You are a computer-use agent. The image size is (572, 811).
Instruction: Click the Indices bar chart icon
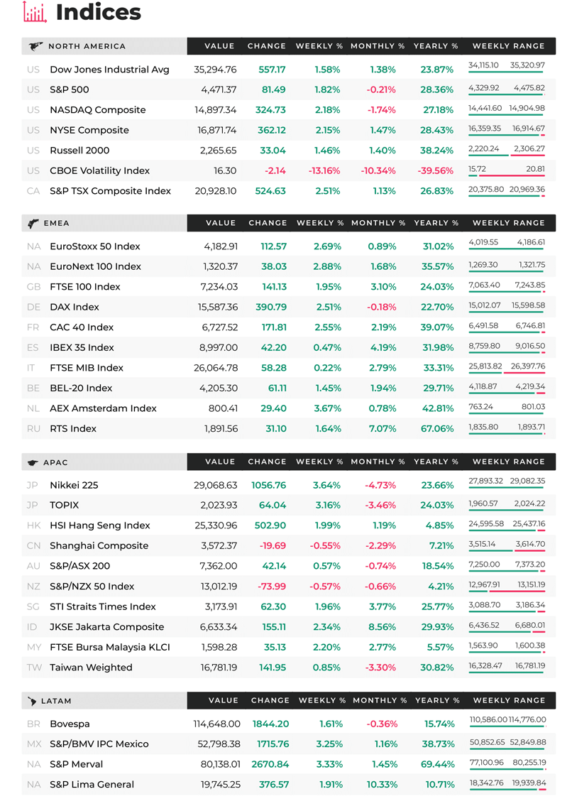tap(35, 12)
